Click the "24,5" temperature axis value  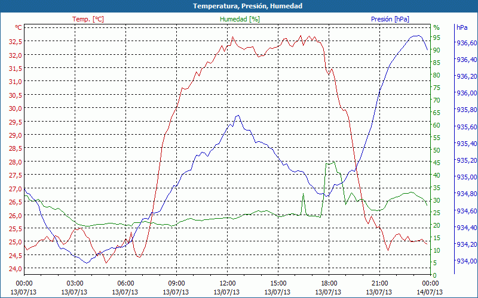16,256
